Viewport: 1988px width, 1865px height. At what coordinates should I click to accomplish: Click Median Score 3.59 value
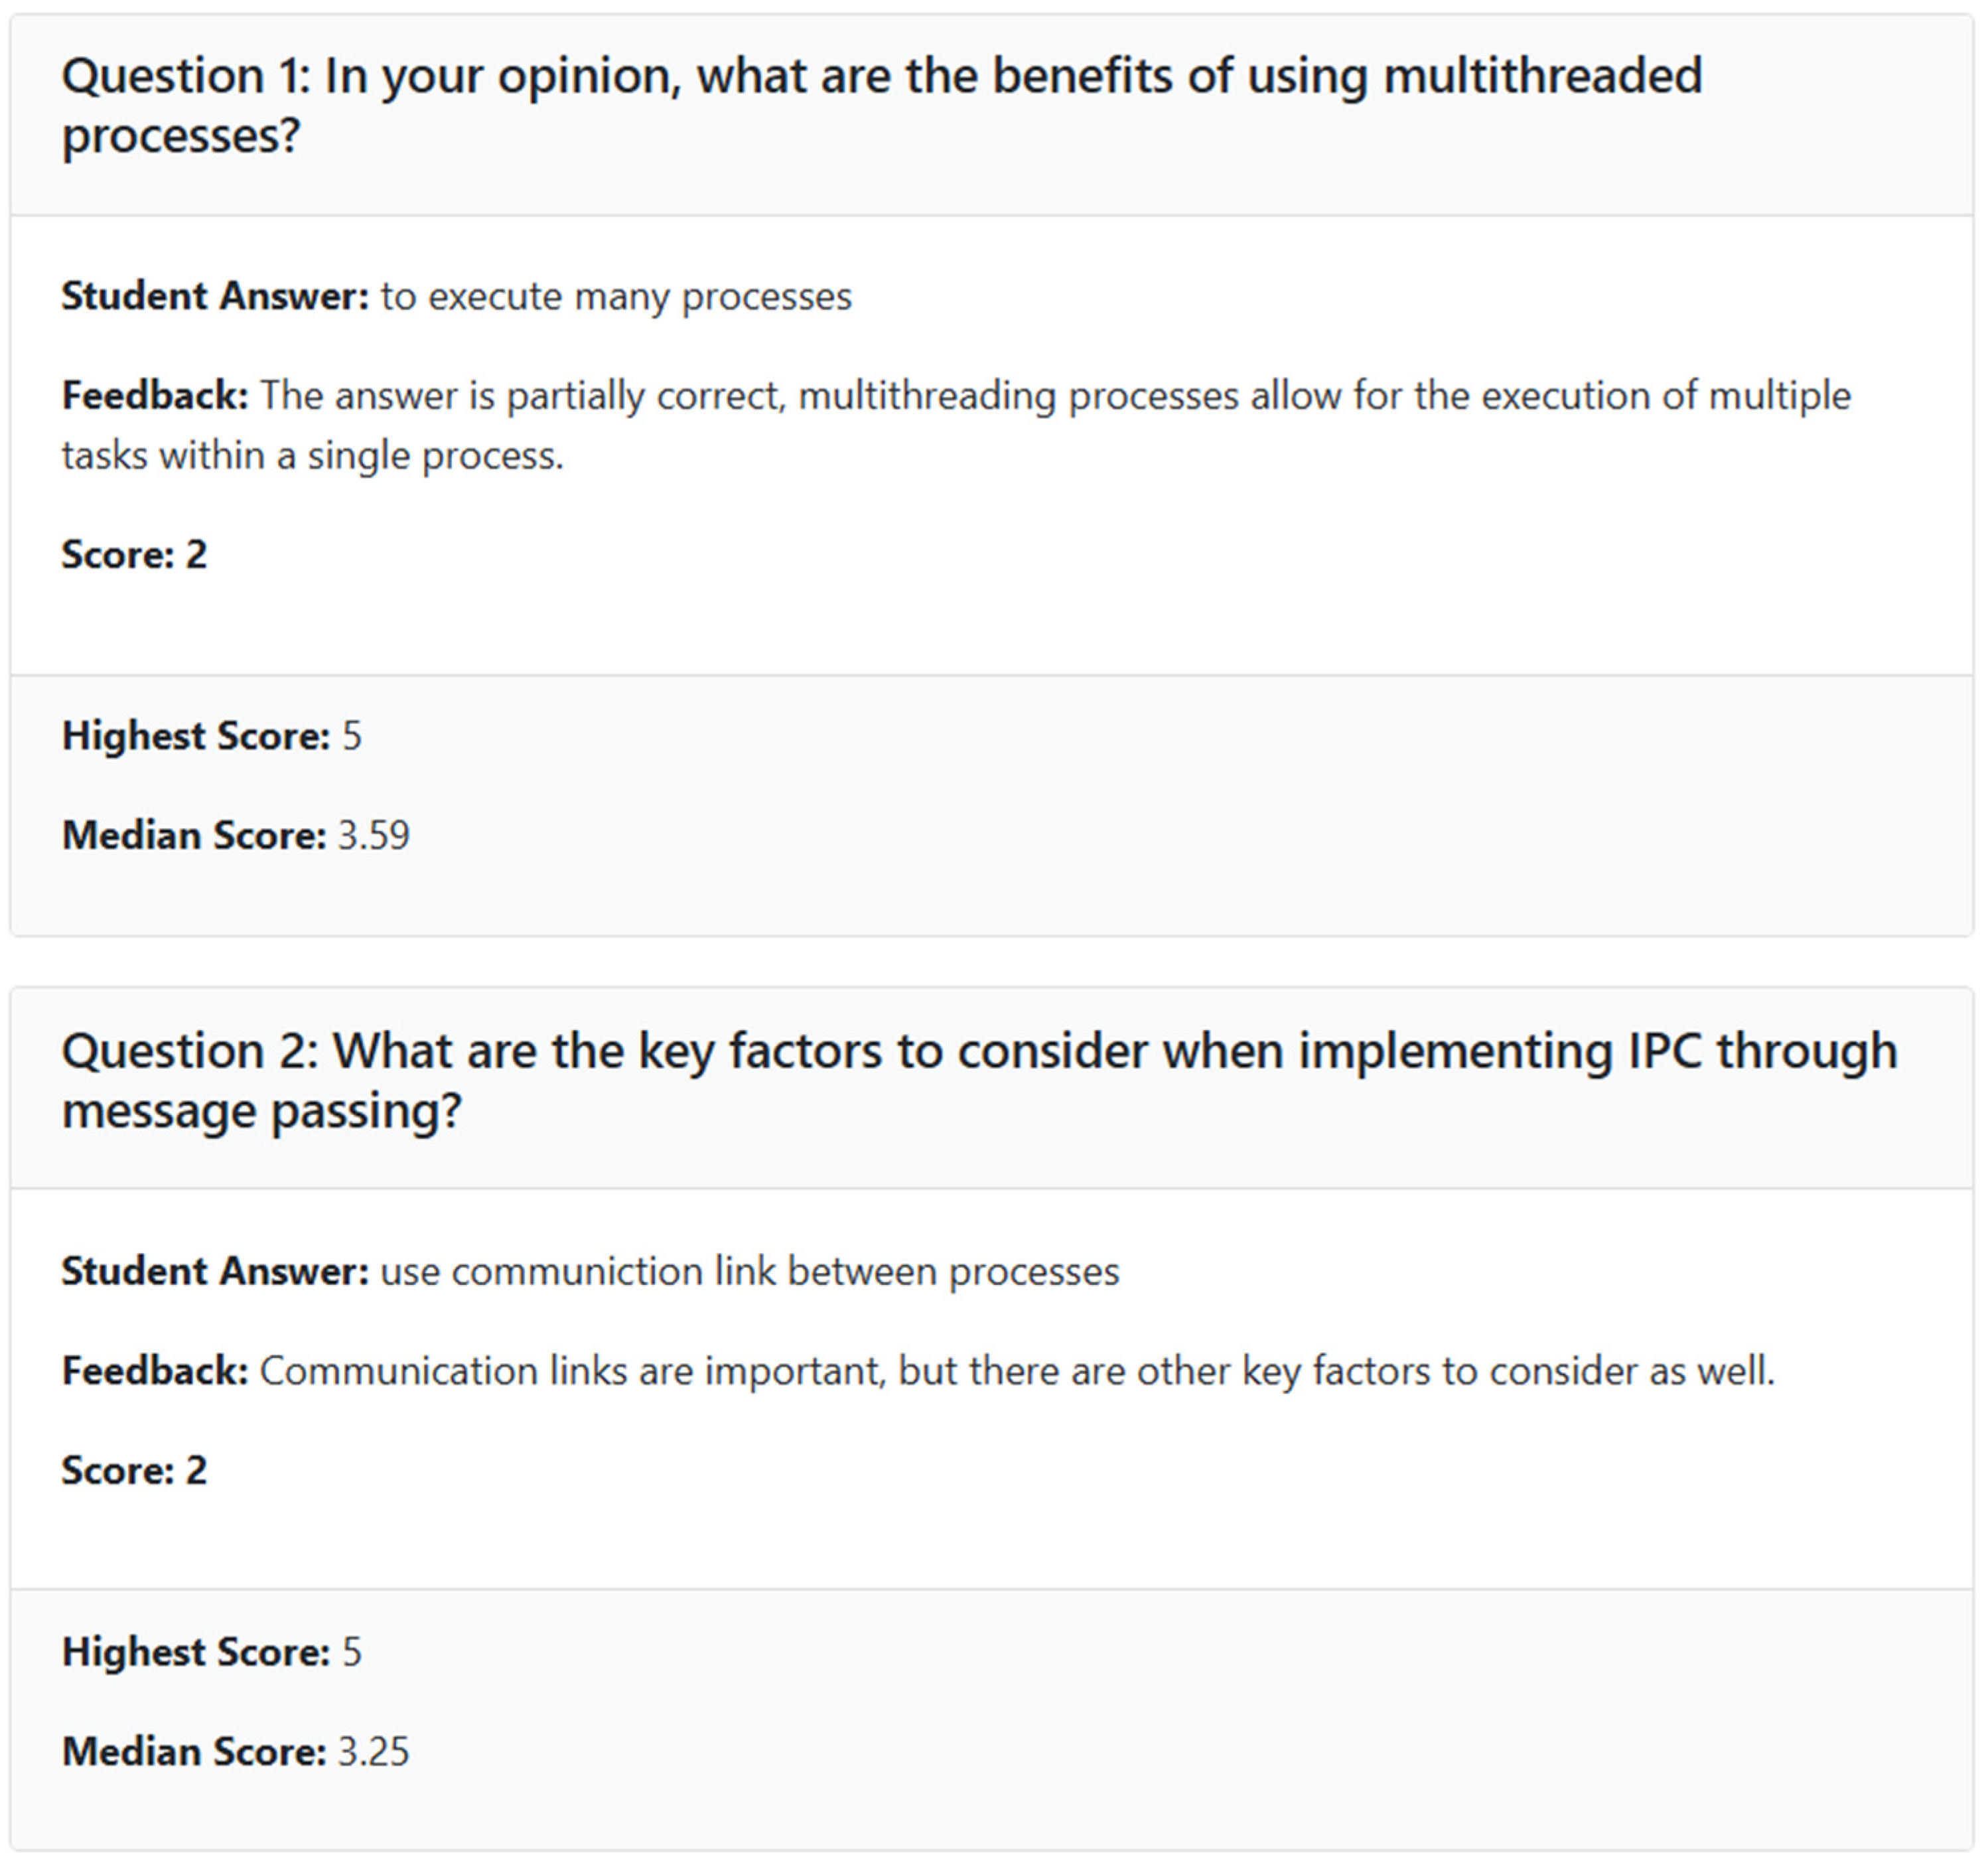tap(373, 835)
